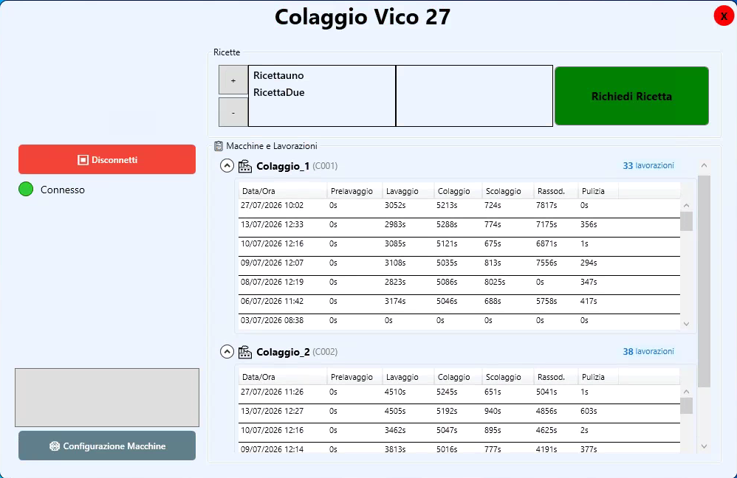737x478 pixels.
Task: Collapse the Colaggio_1 machine section
Action: coord(227,166)
